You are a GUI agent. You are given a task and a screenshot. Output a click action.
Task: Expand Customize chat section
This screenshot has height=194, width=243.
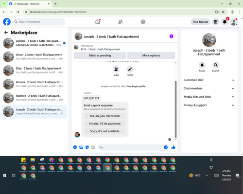pyautogui.click(x=209, y=80)
